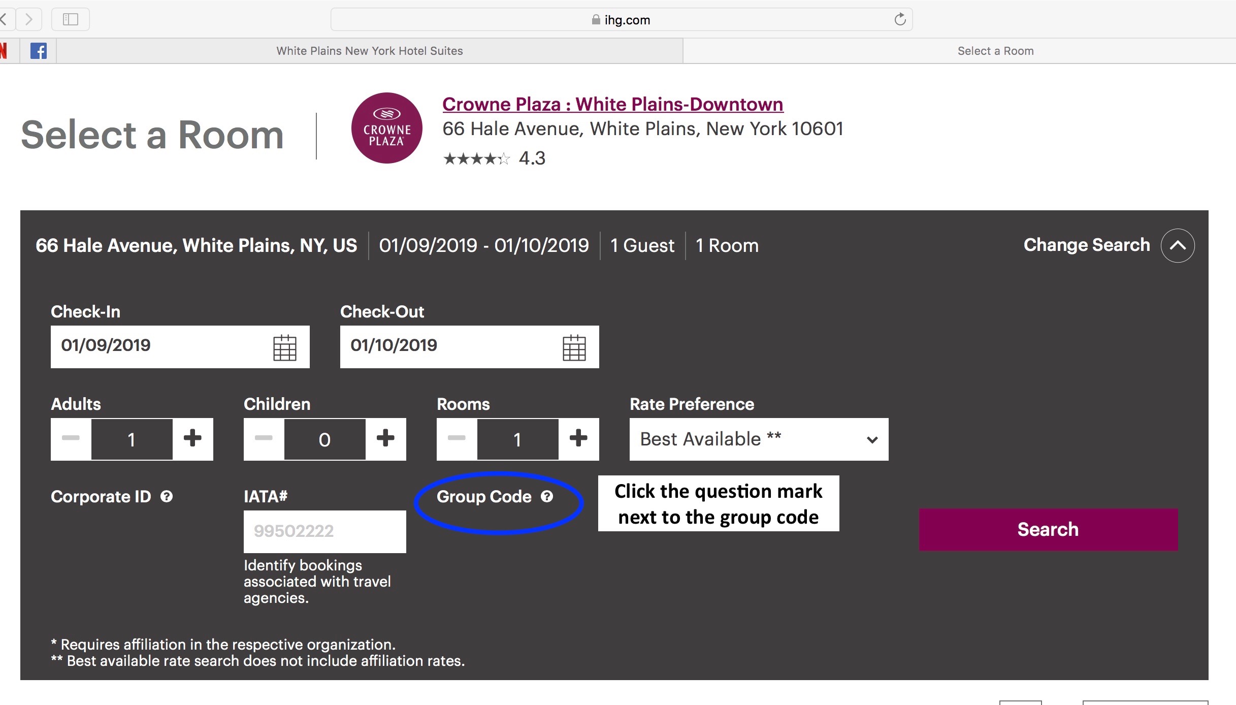Switch to the Select a Room tab
1236x705 pixels.
tap(995, 51)
